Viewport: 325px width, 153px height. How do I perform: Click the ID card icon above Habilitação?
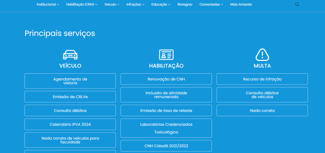coord(166,55)
